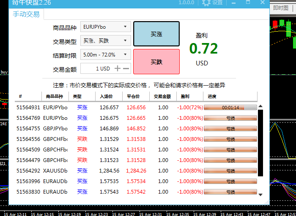
Task: Click the scroll up arrow in order list
Action: (x=260, y=106)
